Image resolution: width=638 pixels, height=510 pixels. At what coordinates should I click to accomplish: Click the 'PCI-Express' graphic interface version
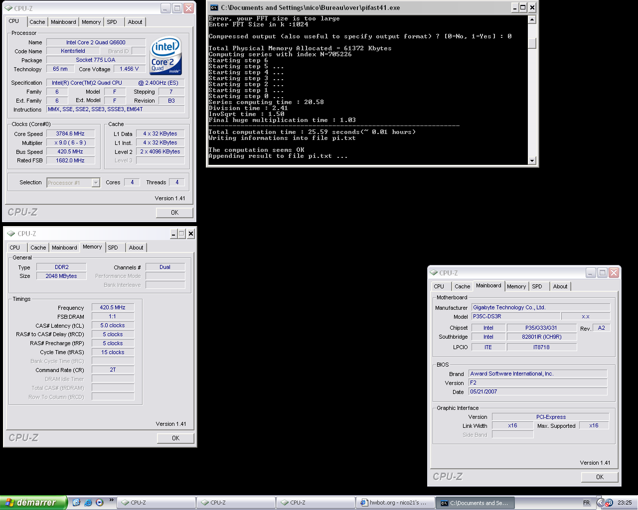point(550,417)
